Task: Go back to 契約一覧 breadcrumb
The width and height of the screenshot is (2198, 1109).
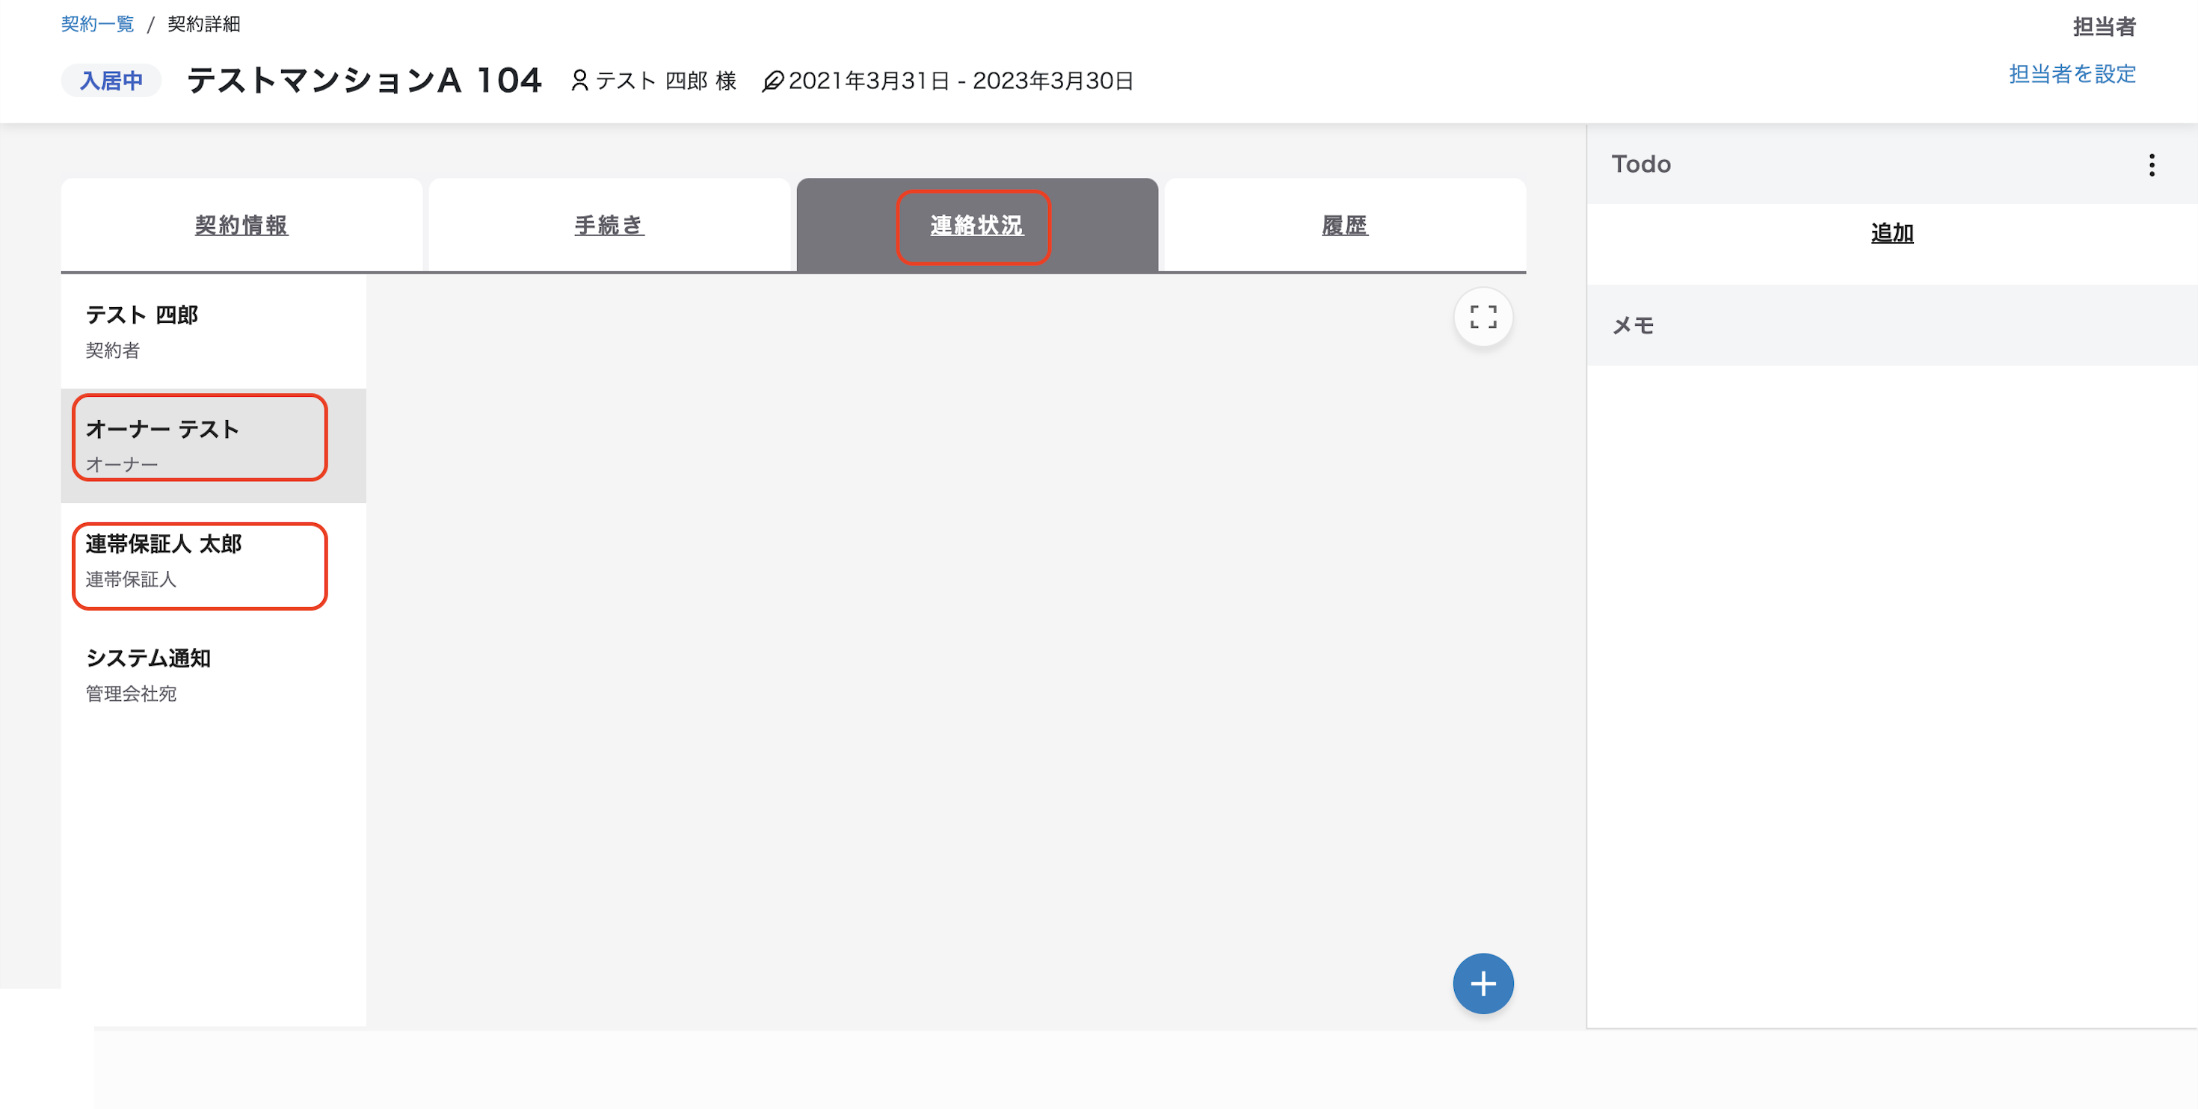Action: [97, 24]
